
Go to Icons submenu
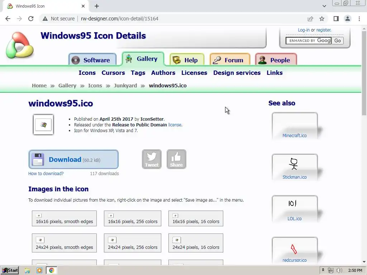coord(87,73)
